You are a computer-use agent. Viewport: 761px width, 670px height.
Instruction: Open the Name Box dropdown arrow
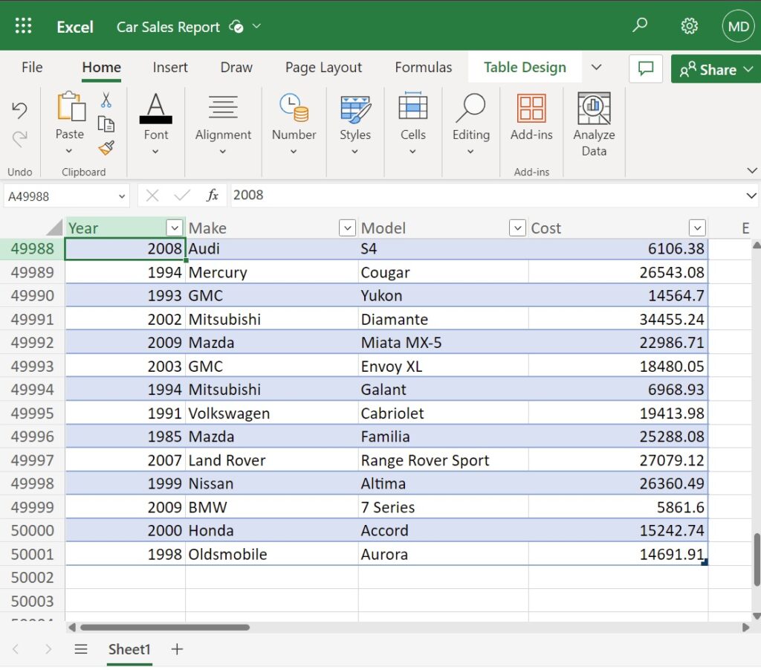[x=123, y=195]
